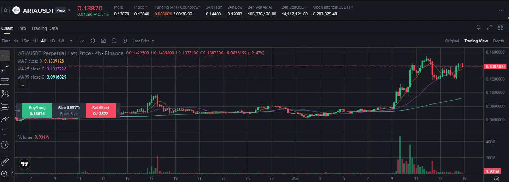
Task: Click the 24h Low value 0.12082
Action: (x=235, y=14)
